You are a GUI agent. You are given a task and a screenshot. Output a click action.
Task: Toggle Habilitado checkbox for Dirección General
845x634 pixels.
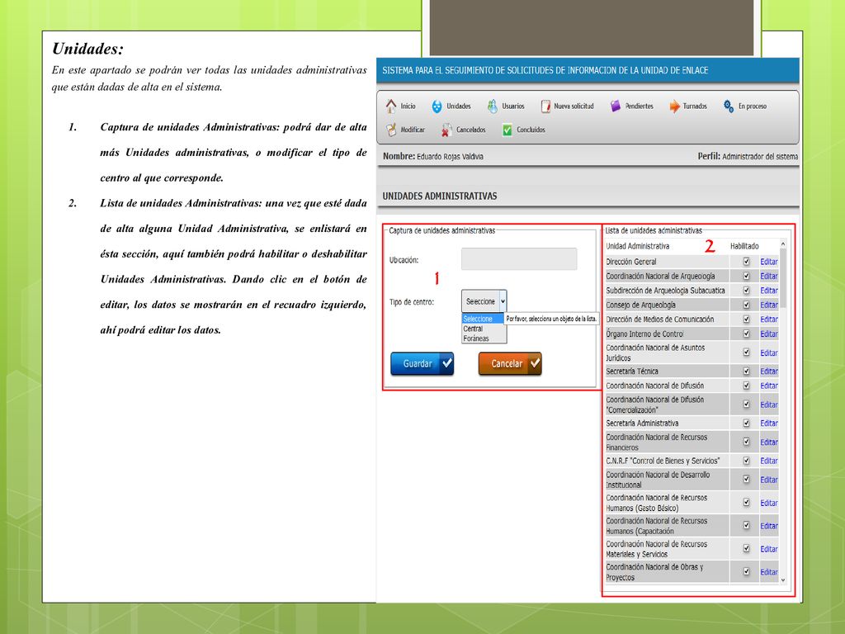click(746, 262)
